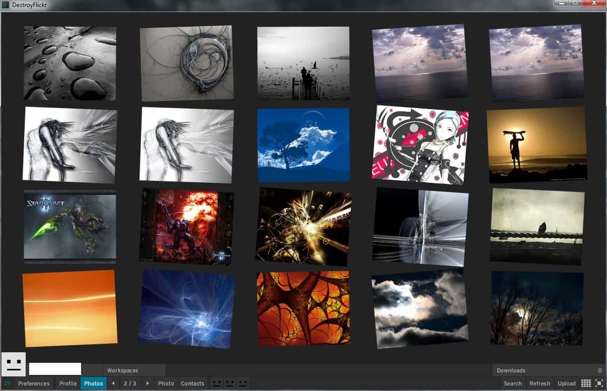Select the Photos tab
The image size is (607, 391).
click(x=94, y=383)
